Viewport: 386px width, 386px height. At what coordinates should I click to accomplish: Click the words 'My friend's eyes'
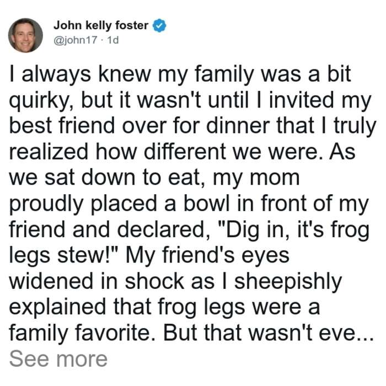click(207, 256)
